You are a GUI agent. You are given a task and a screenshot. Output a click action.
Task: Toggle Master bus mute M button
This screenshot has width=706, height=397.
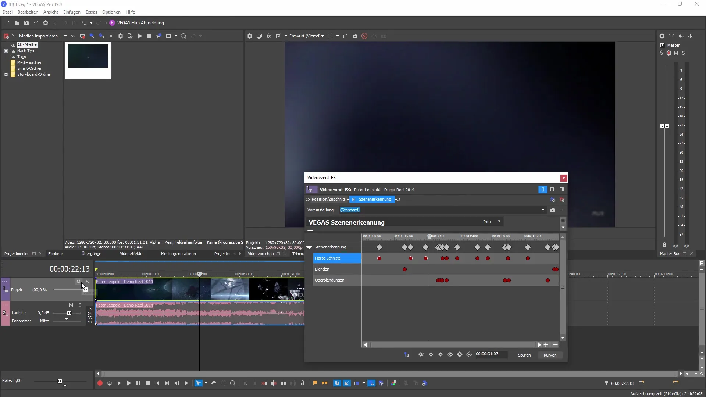pyautogui.click(x=676, y=53)
